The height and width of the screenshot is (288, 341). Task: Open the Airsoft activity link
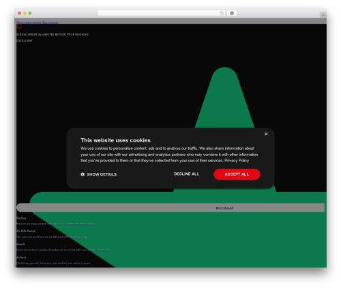click(x=20, y=244)
